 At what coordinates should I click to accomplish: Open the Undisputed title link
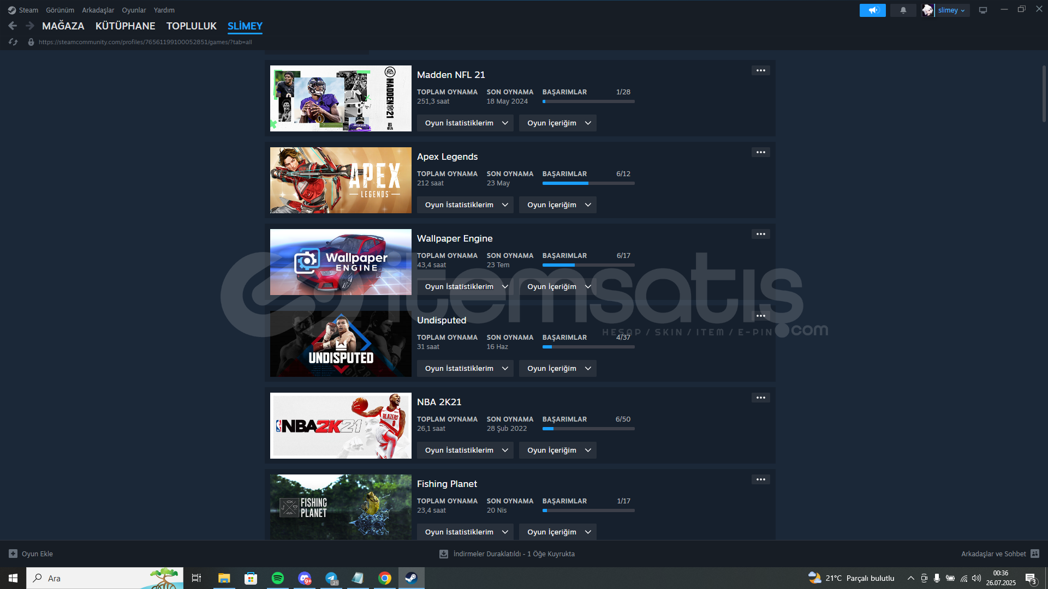tap(442, 320)
